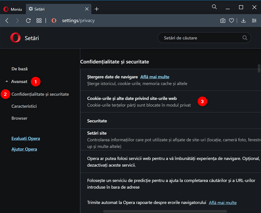Image resolution: width=261 pixels, height=213 pixels.
Task: Open Confidențialitate și securitate sidebar item
Action: (x=40, y=94)
